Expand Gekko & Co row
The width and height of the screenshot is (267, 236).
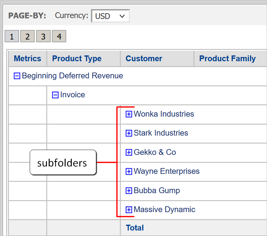129,152
